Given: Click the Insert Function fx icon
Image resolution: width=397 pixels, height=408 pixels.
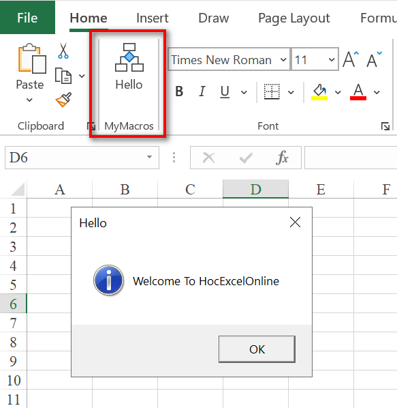Looking at the screenshot, I should point(282,158).
